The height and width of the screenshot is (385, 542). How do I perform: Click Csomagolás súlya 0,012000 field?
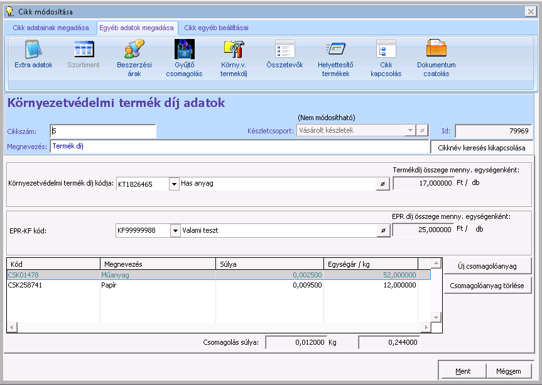pyautogui.click(x=296, y=342)
